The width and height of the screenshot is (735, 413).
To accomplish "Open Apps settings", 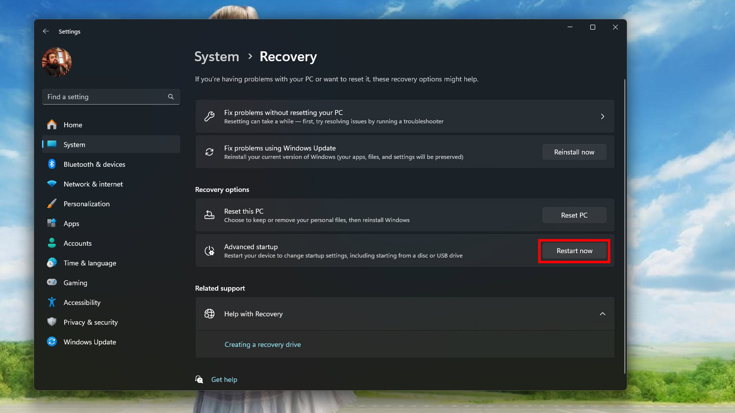I will coord(111,224).
